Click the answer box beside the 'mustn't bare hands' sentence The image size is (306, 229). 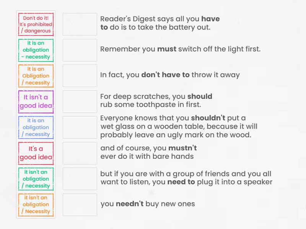(80, 153)
